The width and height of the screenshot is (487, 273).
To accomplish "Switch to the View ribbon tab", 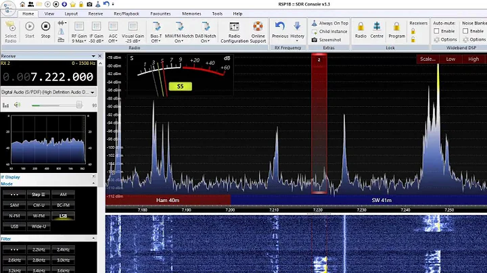I will pos(49,14).
